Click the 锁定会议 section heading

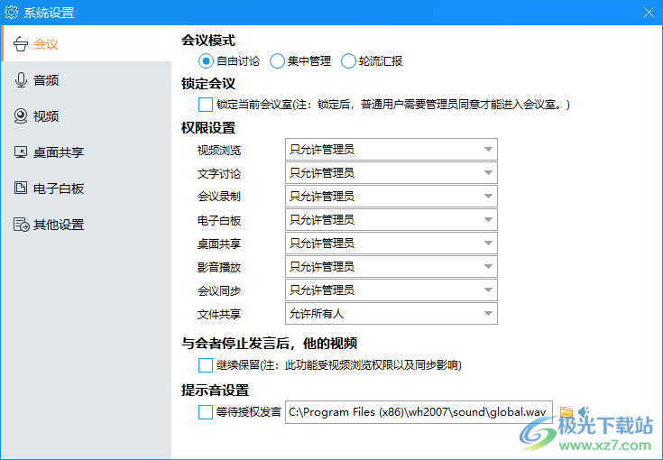pos(208,84)
